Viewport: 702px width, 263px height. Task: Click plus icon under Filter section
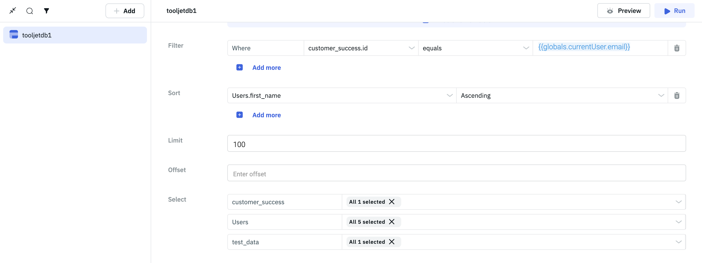click(239, 67)
